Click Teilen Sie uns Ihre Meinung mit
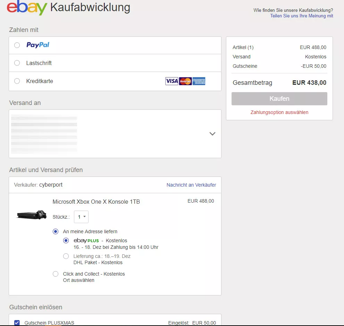The height and width of the screenshot is (326, 344). 301,16
